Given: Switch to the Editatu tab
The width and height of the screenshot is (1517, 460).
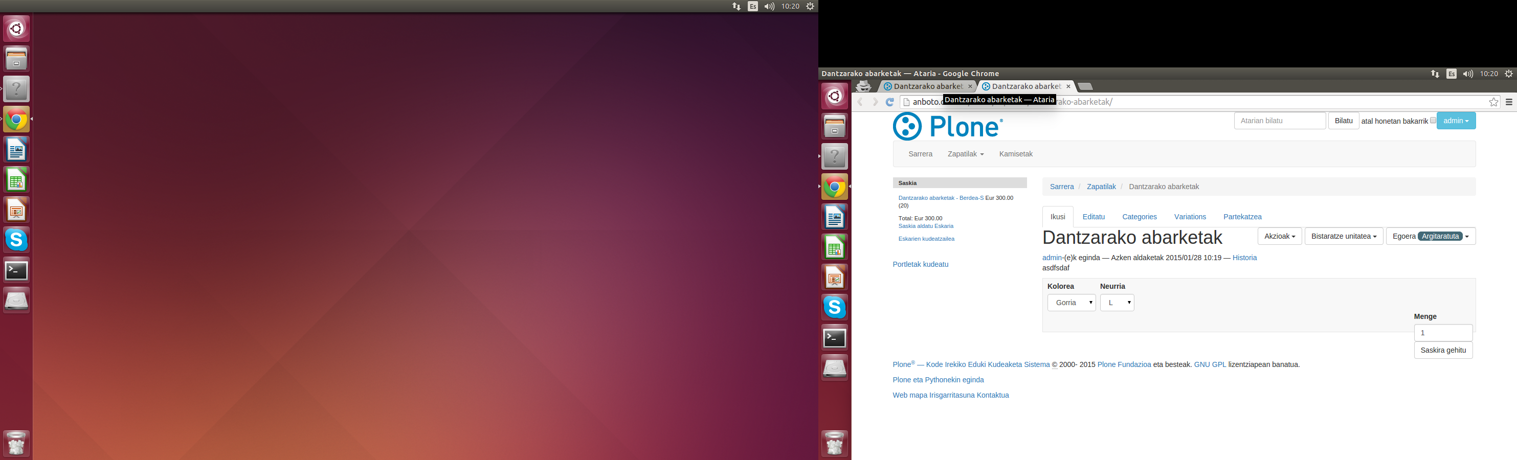Looking at the screenshot, I should (x=1093, y=217).
